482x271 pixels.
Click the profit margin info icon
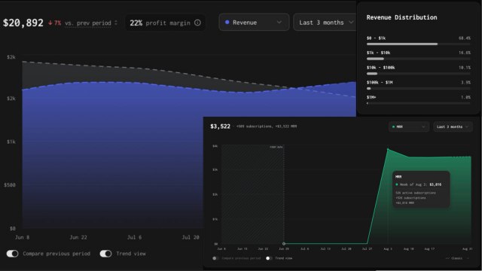197,23
